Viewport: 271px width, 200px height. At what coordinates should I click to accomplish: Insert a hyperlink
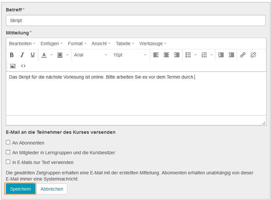(243, 55)
